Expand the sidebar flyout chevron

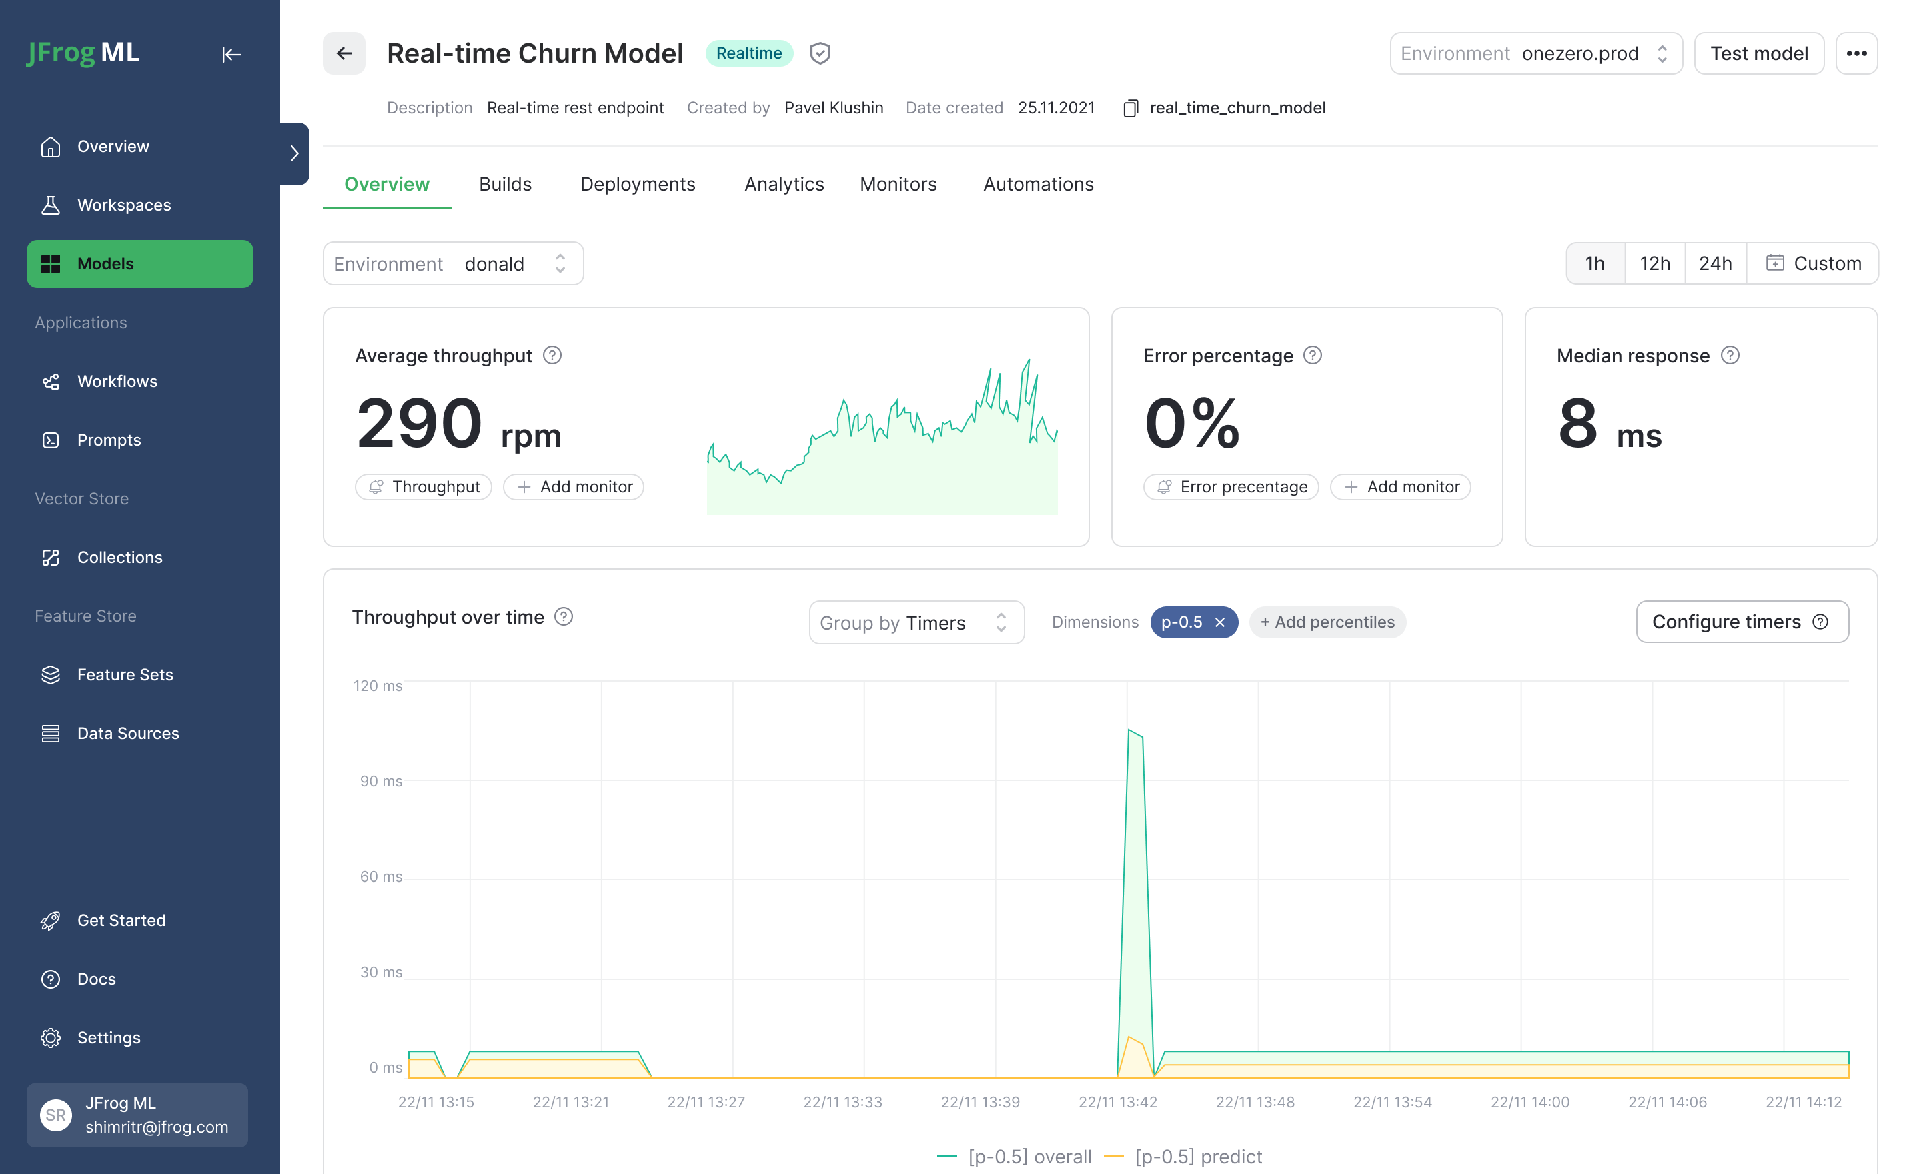click(295, 153)
